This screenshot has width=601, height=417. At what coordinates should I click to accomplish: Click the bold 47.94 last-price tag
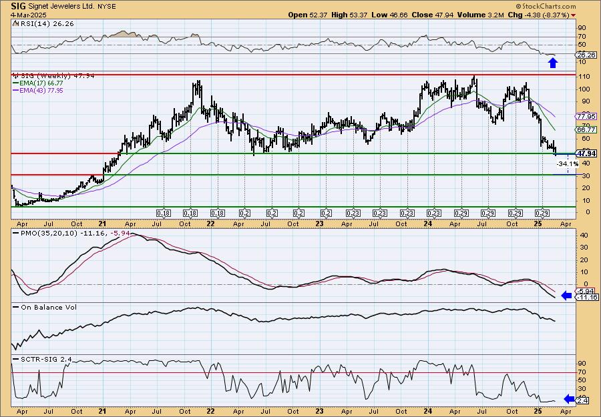pos(586,153)
